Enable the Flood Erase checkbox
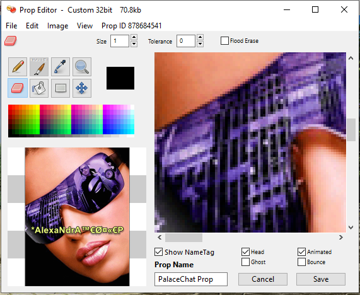Image resolution: width=360 pixels, height=295 pixels. (x=224, y=41)
